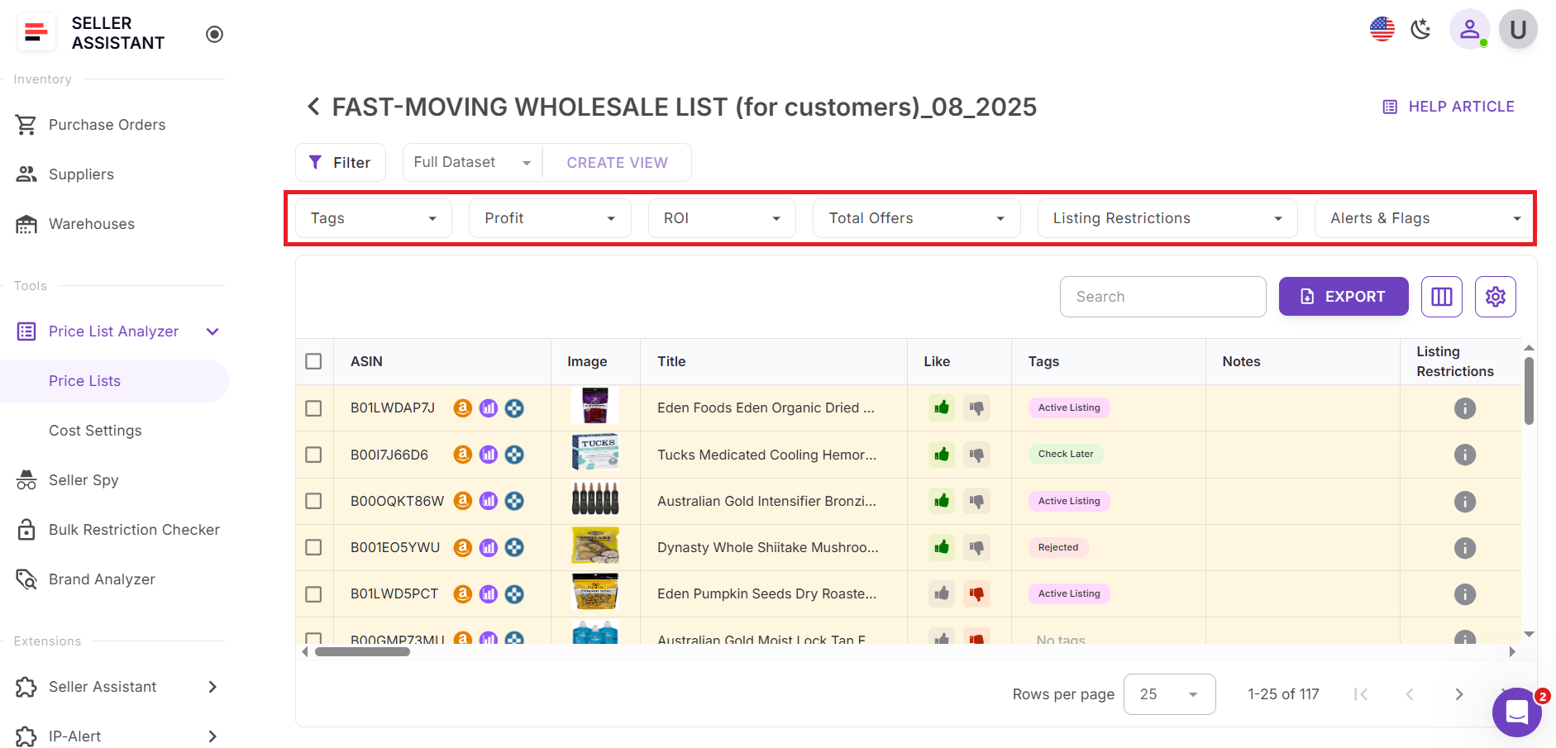Click chart icon next to ASIN B00I7J66D6
Image resolution: width=1556 pixels, height=748 pixels.
point(489,455)
